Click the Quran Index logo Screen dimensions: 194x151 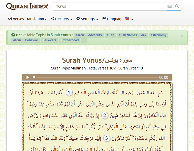[27, 6]
